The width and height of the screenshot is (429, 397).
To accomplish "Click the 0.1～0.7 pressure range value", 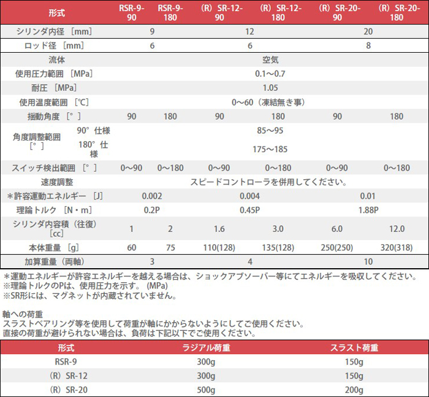I will click(x=270, y=74).
